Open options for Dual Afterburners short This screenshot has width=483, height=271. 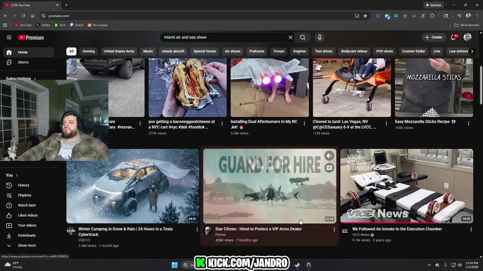coord(304,123)
